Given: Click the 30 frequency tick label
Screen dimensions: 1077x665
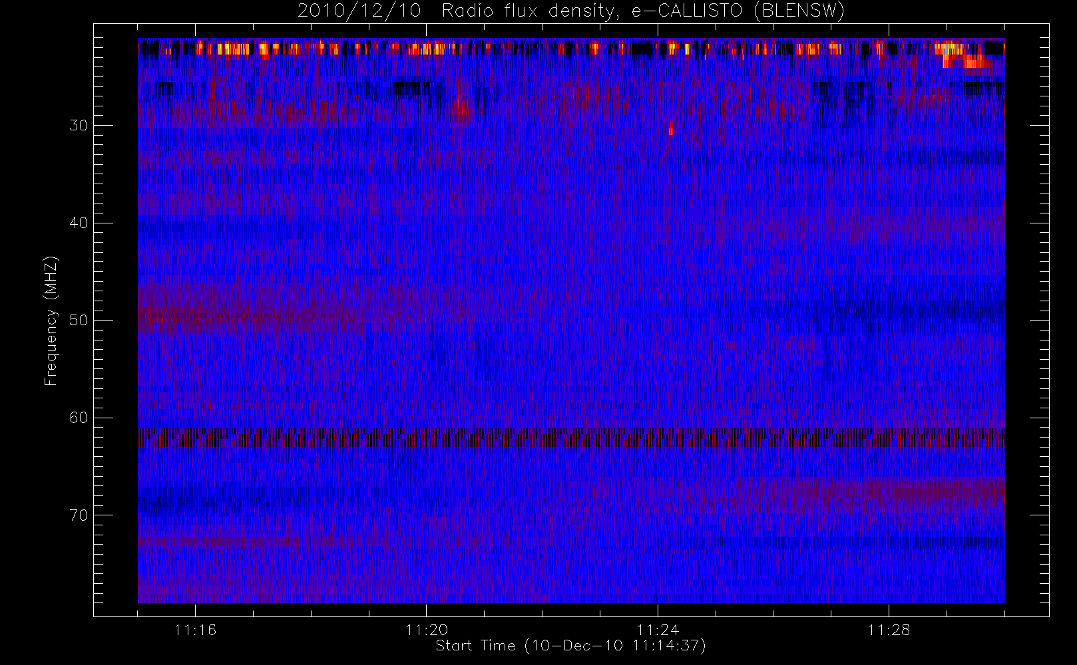Looking at the screenshot, I should point(79,126).
